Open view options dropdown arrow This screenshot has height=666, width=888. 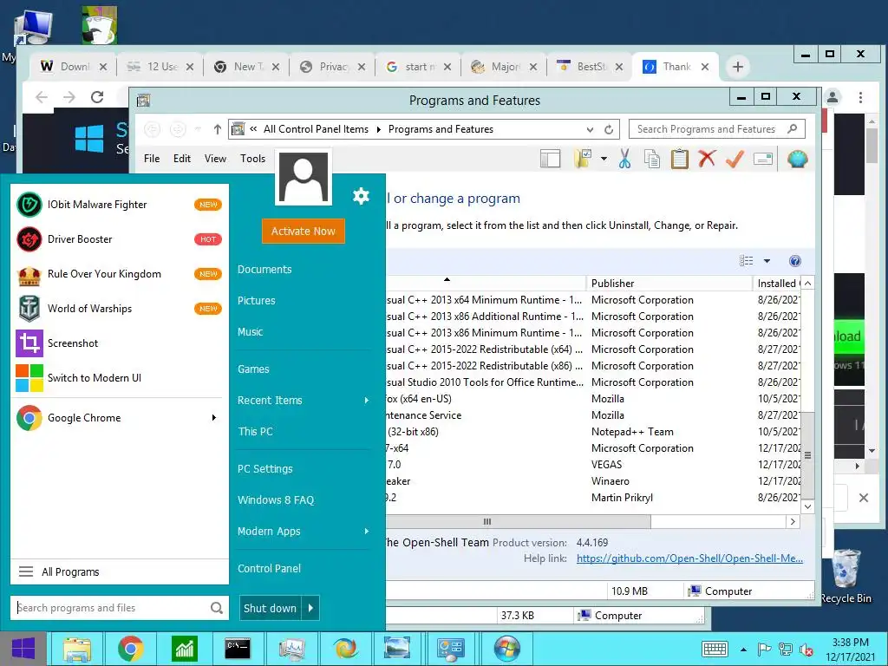tap(767, 261)
